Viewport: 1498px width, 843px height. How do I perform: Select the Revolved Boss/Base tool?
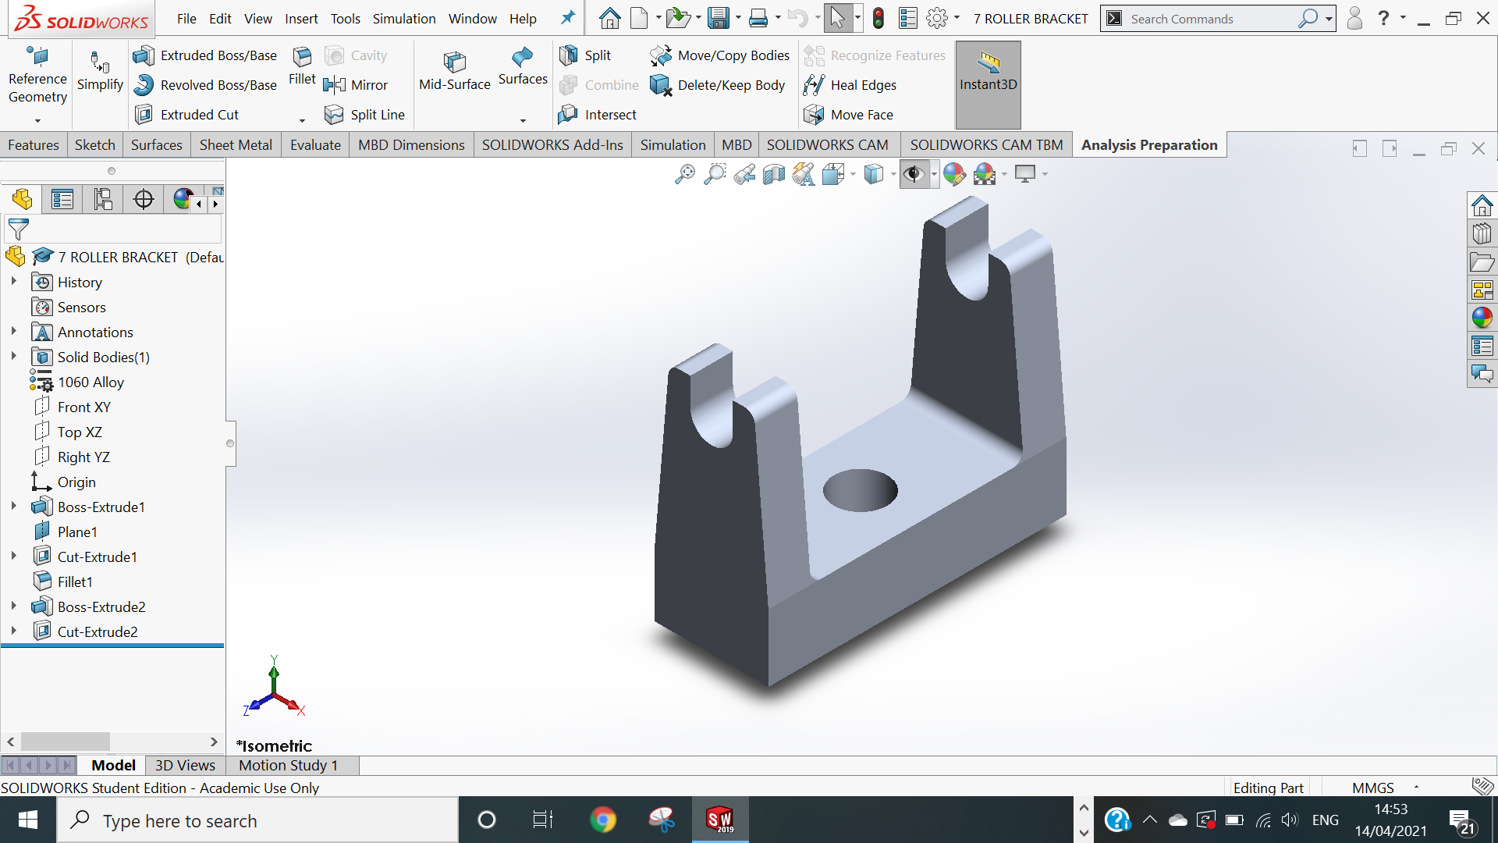pos(205,85)
